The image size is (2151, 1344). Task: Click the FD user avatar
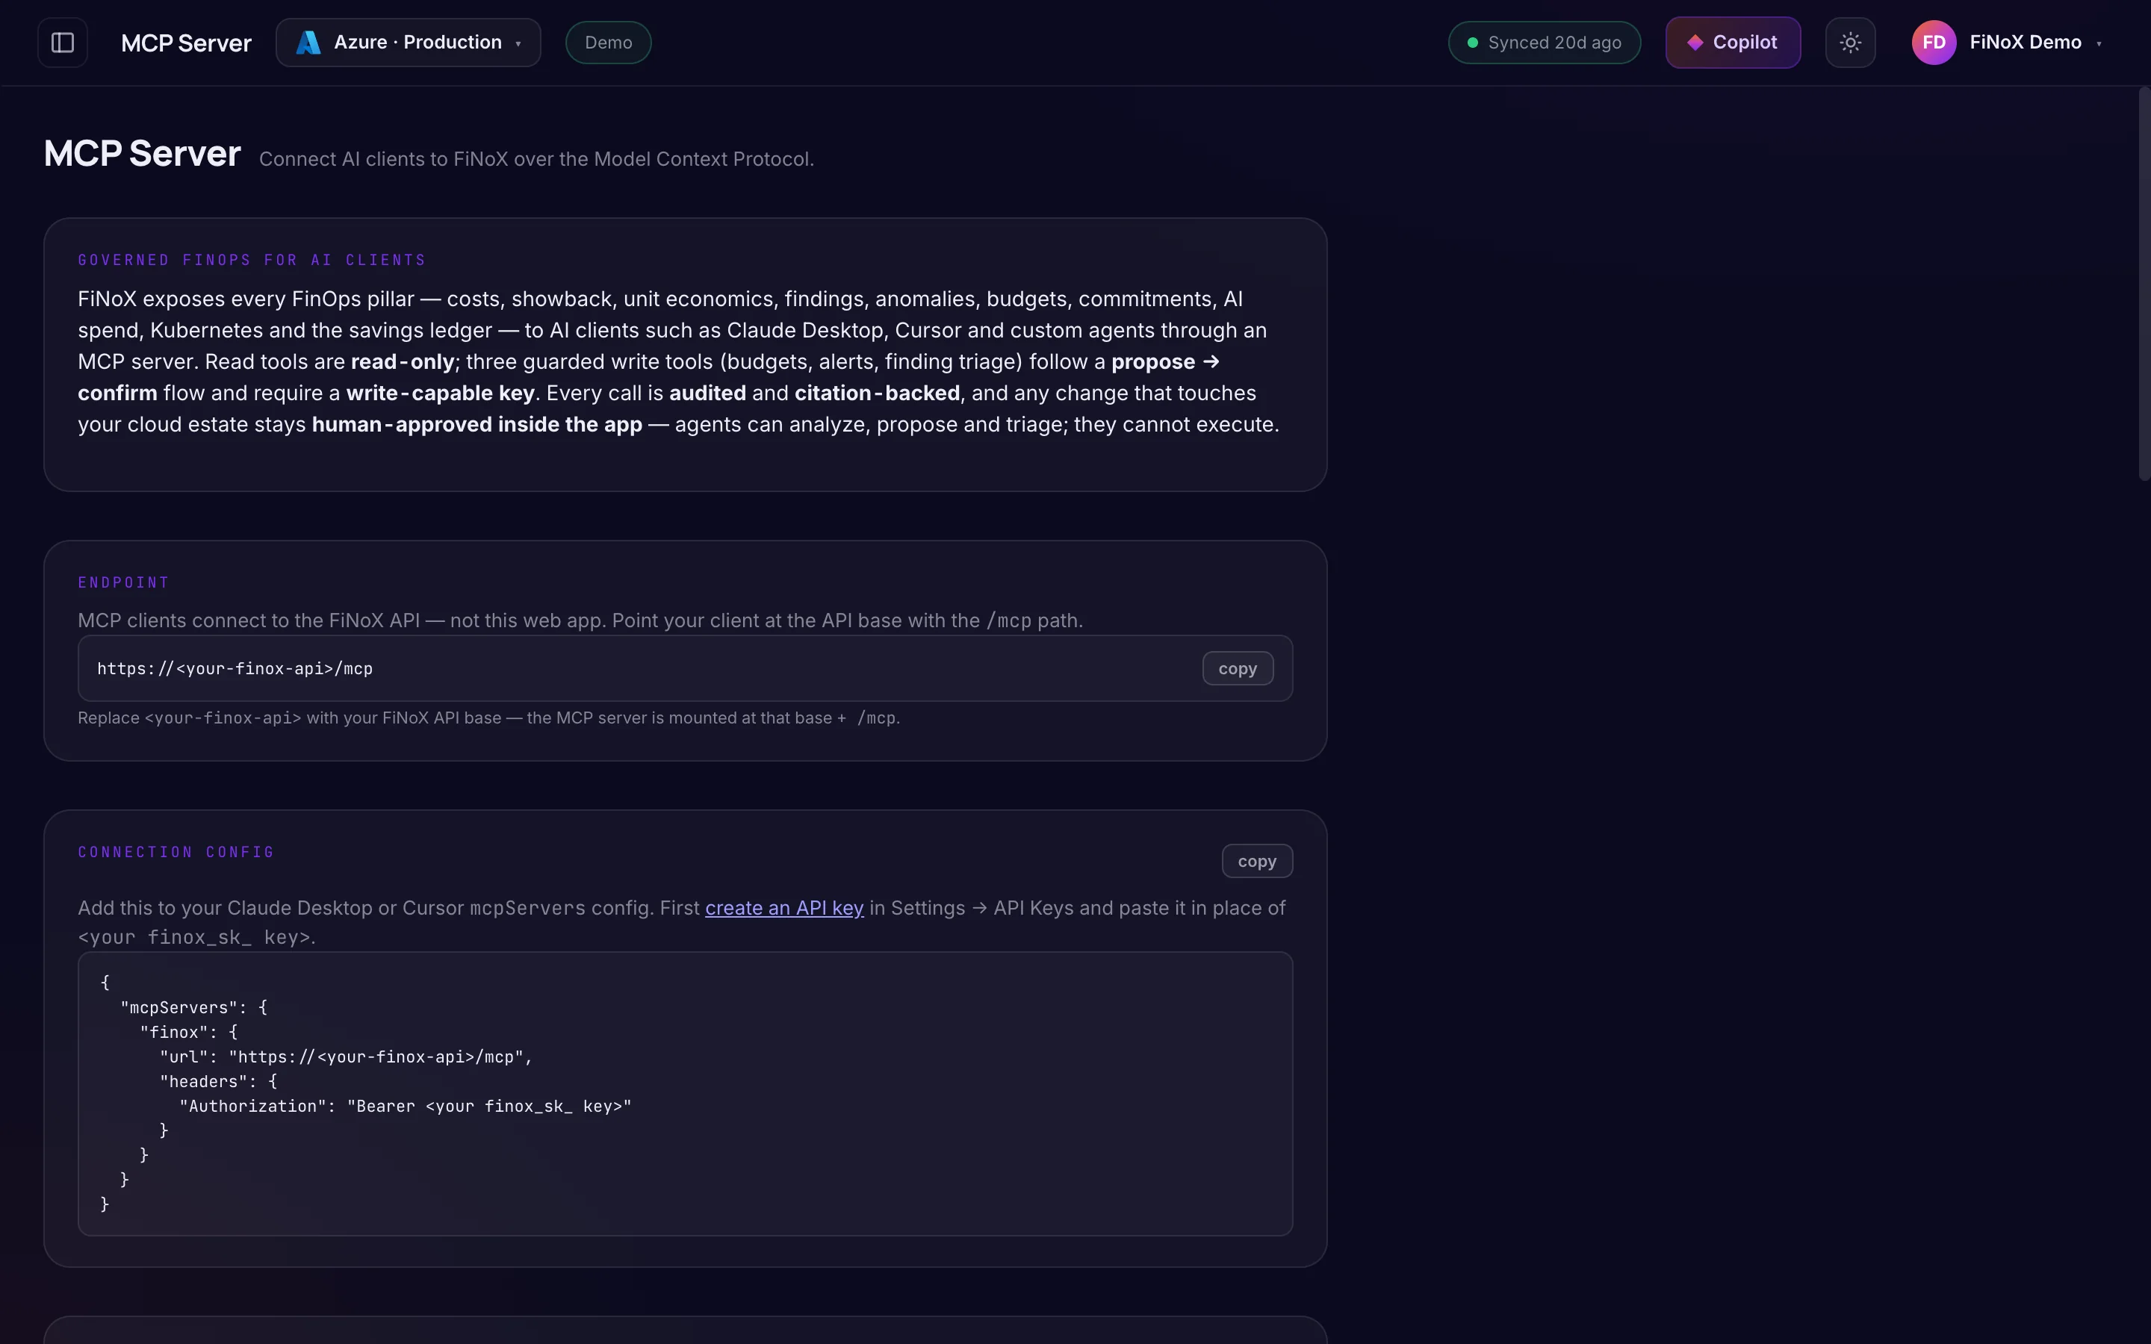(x=1933, y=43)
